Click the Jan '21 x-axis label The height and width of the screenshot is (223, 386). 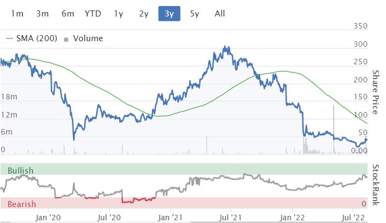coord(171,217)
